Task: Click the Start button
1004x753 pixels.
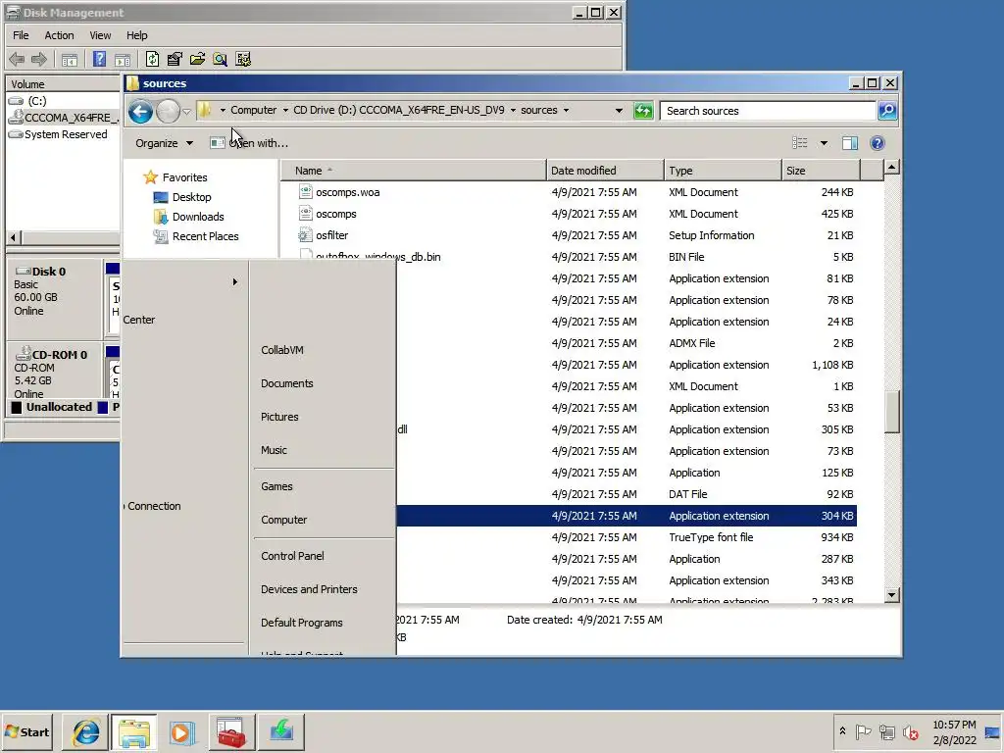Action: tap(27, 731)
